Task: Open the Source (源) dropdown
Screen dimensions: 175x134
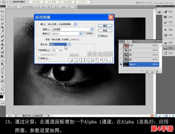Action: pyautogui.click(x=75, y=24)
